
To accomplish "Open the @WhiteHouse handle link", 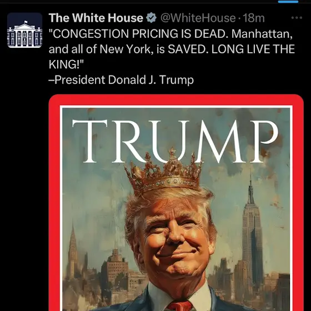I will [198, 18].
